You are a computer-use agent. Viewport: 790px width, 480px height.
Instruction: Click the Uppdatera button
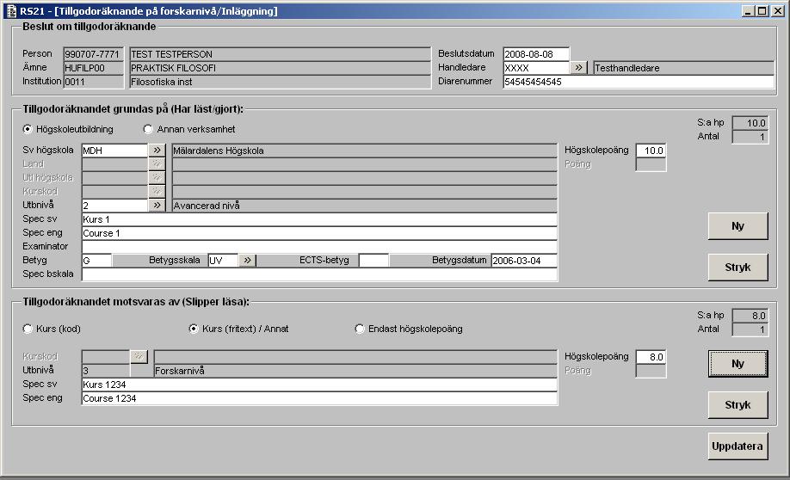pyautogui.click(x=738, y=446)
